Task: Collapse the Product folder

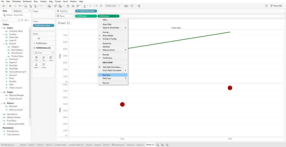Action: click(x=4, y=44)
